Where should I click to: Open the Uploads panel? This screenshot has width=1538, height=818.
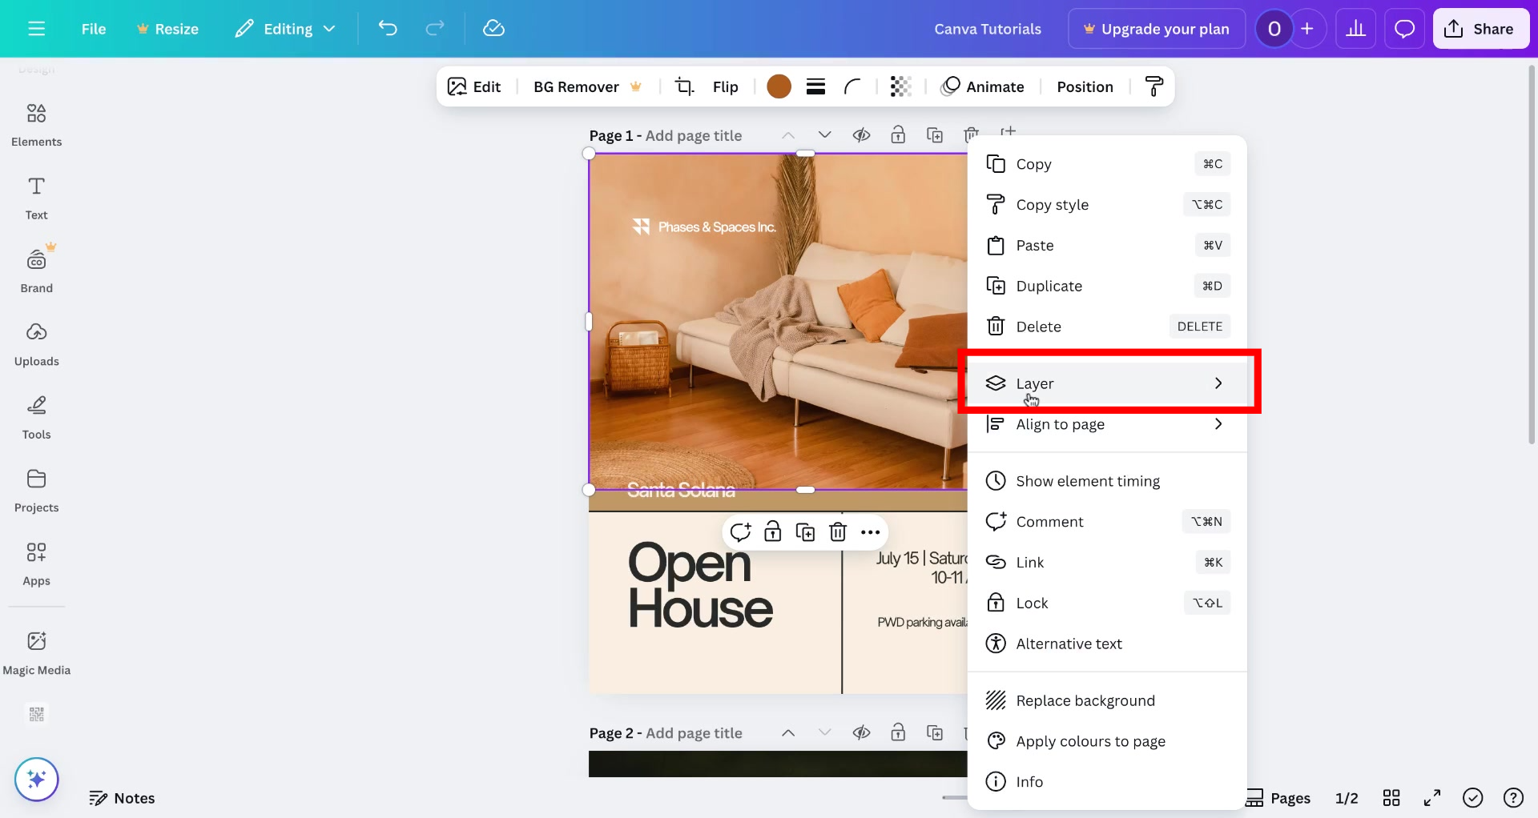36,343
